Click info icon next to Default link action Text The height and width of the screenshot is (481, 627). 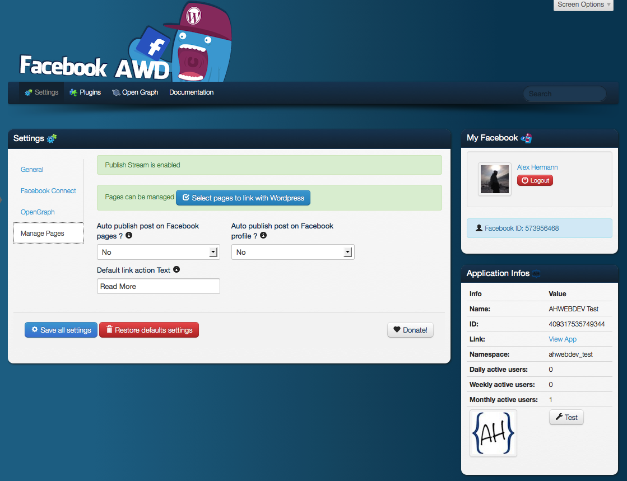point(177,269)
